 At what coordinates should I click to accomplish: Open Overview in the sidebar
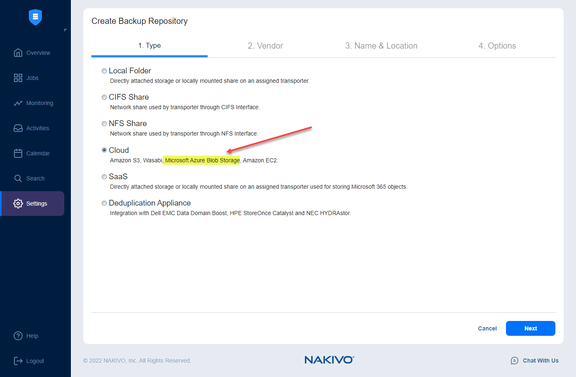click(x=38, y=53)
